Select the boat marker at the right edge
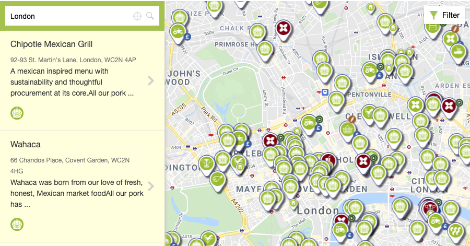The image size is (470, 246). [459, 52]
